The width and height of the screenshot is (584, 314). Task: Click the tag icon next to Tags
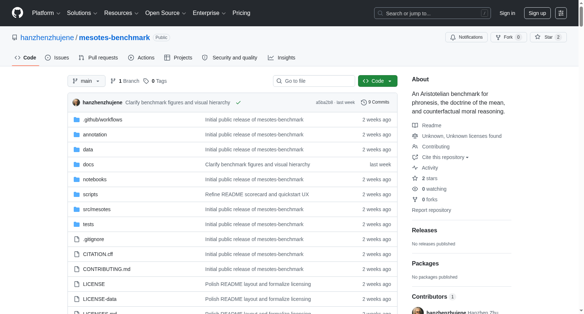146,81
